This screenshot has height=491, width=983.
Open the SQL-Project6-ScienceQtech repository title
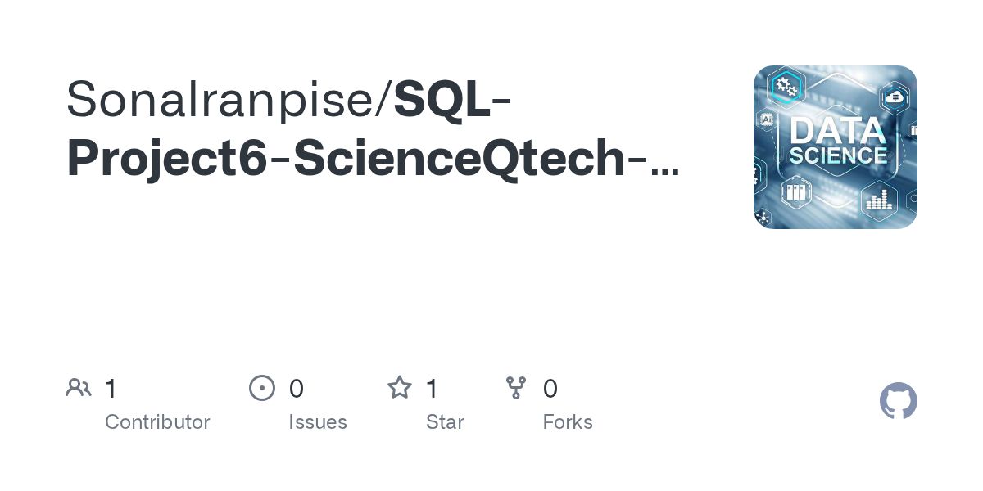pos(373,128)
